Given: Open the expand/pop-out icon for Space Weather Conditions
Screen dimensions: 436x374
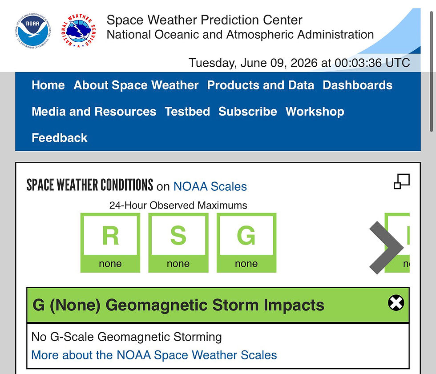Looking at the screenshot, I should tap(401, 181).
